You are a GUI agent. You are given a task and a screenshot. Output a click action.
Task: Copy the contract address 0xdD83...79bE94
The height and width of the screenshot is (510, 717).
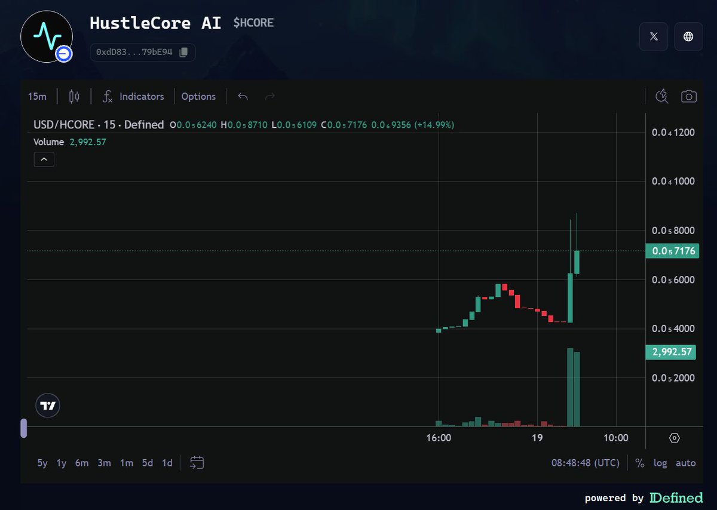pyautogui.click(x=183, y=52)
